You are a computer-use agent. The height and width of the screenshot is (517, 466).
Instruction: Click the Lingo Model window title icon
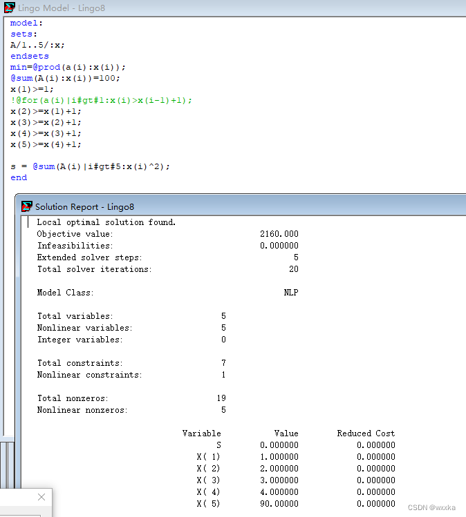click(x=9, y=8)
